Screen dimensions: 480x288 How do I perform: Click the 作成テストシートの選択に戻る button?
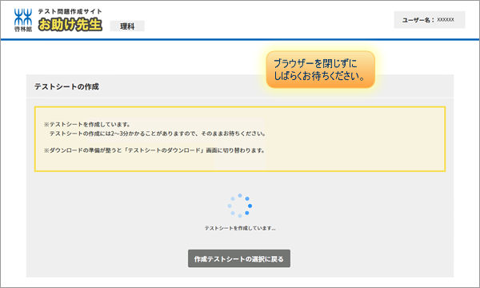[239, 258]
